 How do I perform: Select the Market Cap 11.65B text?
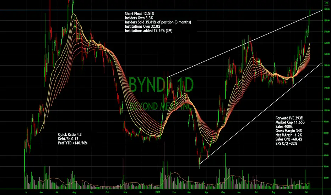click(290, 122)
